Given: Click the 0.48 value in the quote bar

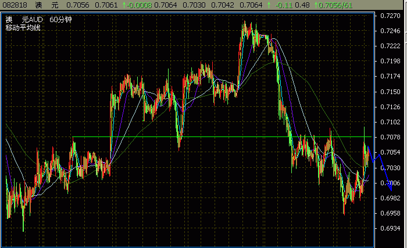Looking at the screenshot, I should click(302, 5).
